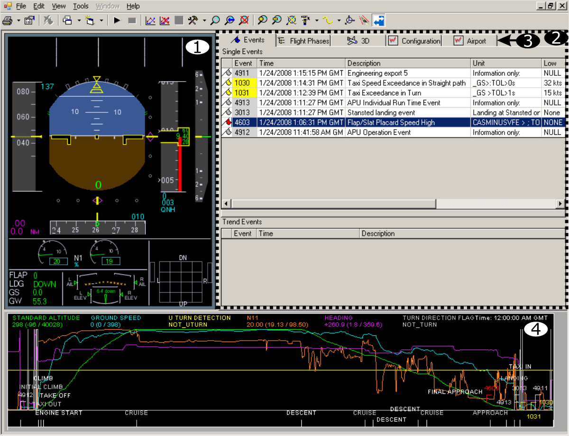Click the axis compass toolbar icon

point(350,20)
